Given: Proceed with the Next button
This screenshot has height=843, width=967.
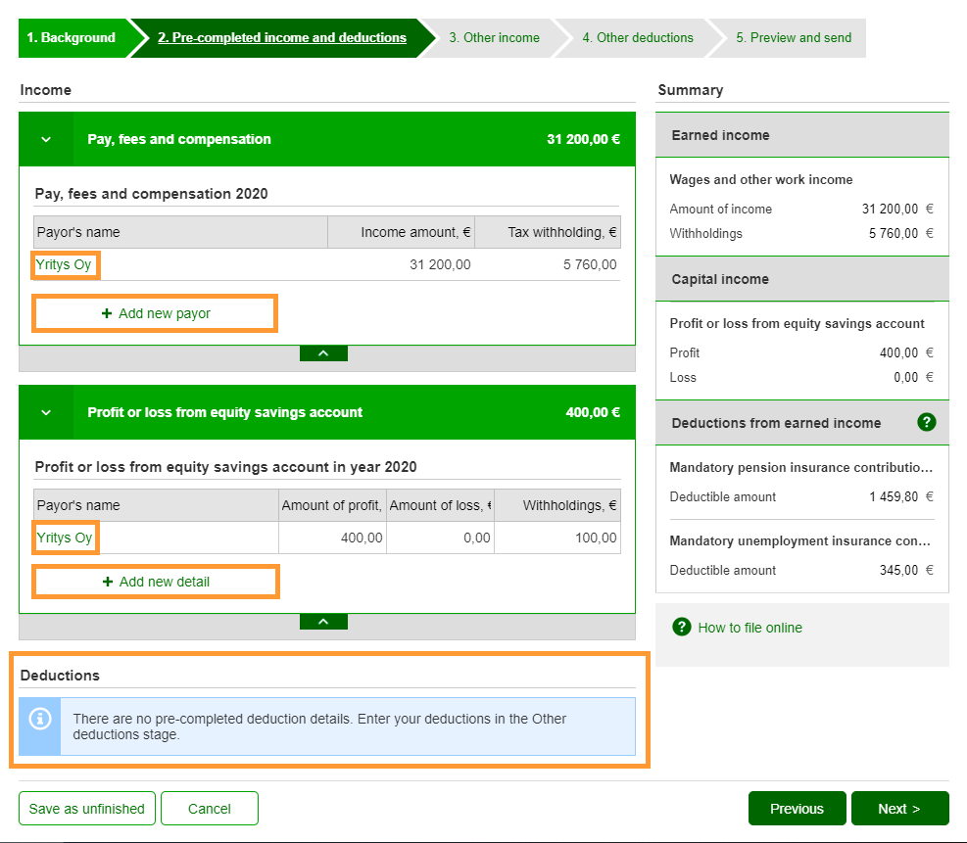Looking at the screenshot, I should coord(899,809).
